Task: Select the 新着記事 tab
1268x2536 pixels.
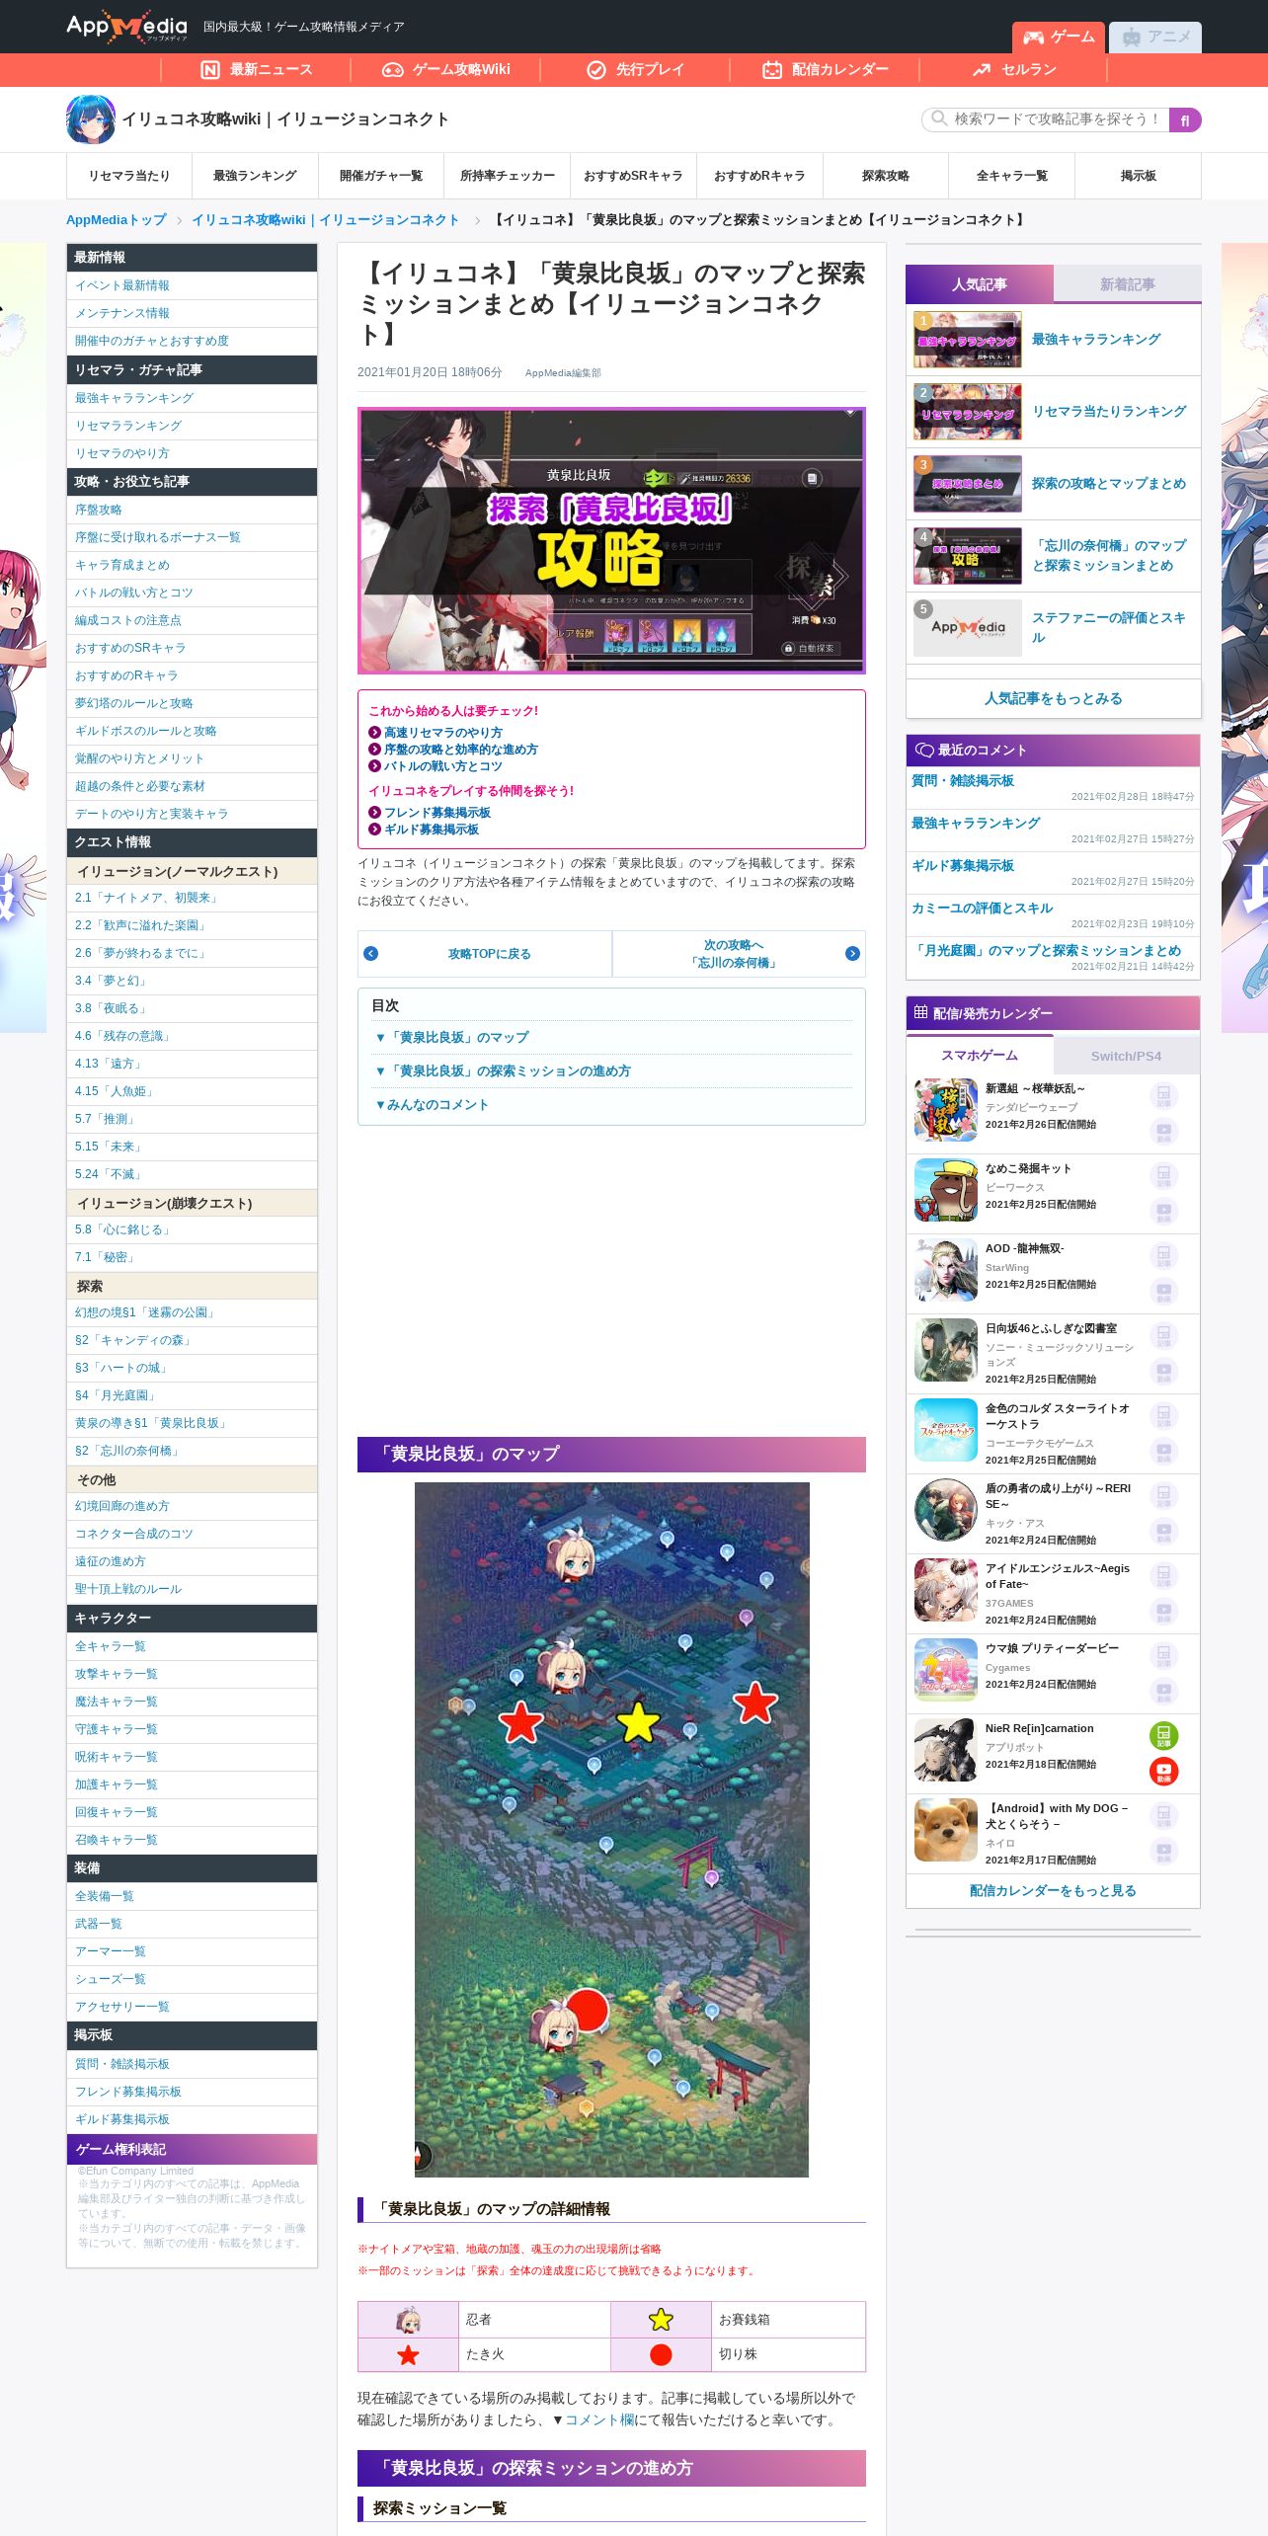Action: [1128, 284]
